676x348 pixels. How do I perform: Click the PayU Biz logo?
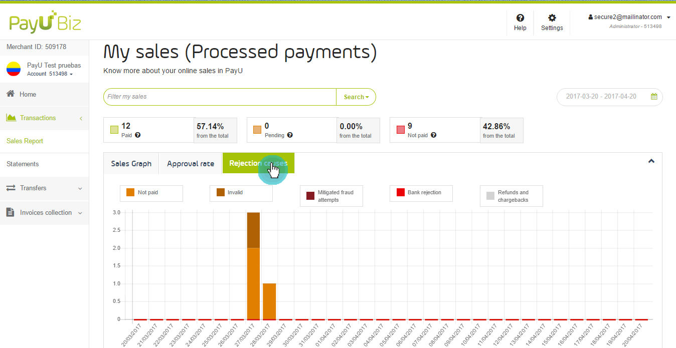coord(45,24)
